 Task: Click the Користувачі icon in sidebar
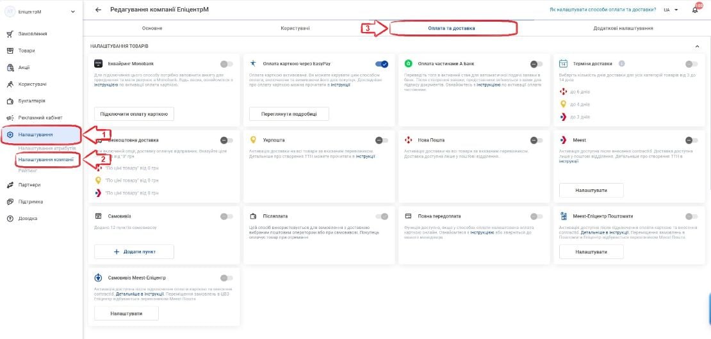pyautogui.click(x=10, y=84)
